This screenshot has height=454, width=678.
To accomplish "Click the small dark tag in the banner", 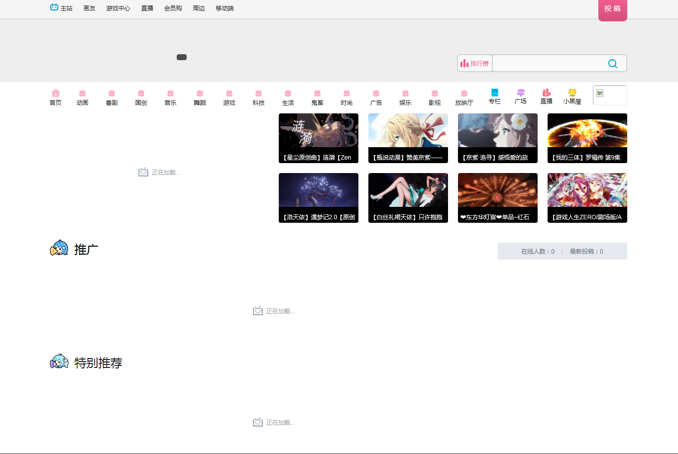I will pos(182,57).
